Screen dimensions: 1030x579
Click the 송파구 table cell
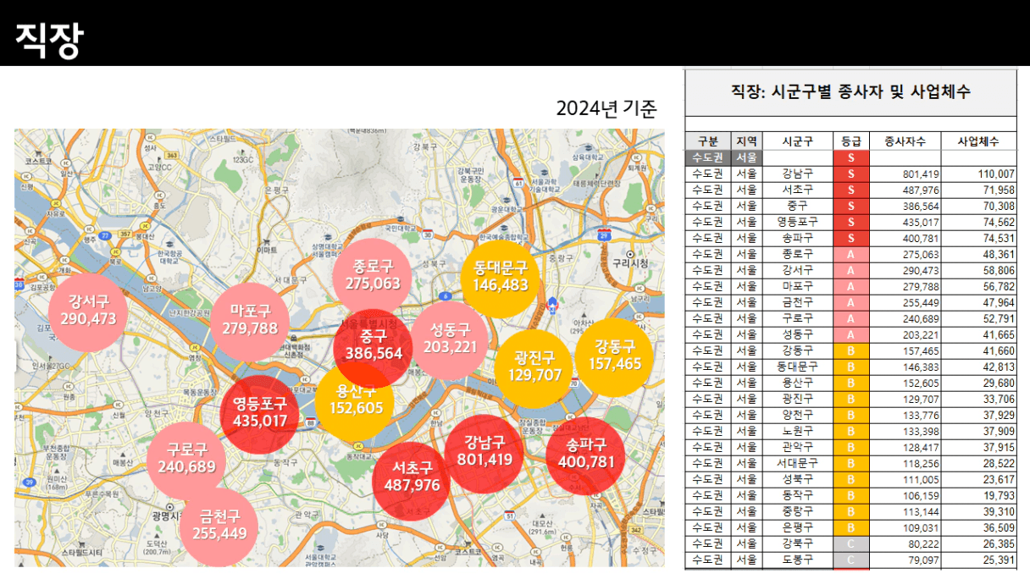(797, 238)
